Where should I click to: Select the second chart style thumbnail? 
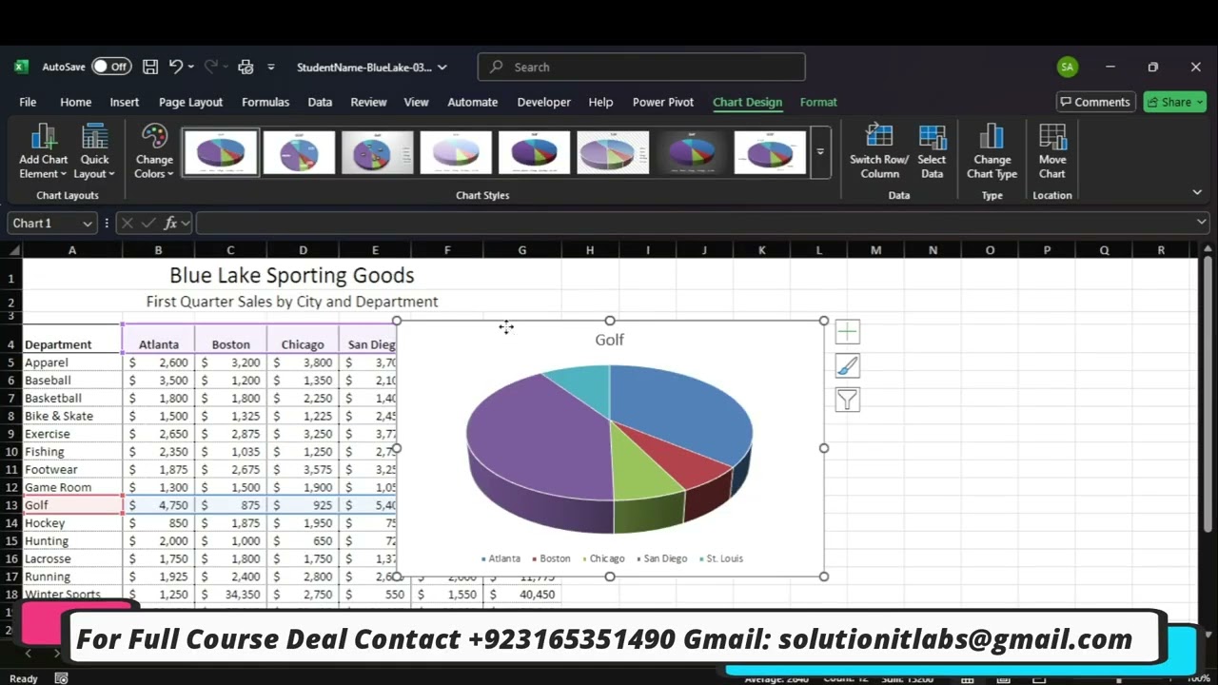coord(299,152)
